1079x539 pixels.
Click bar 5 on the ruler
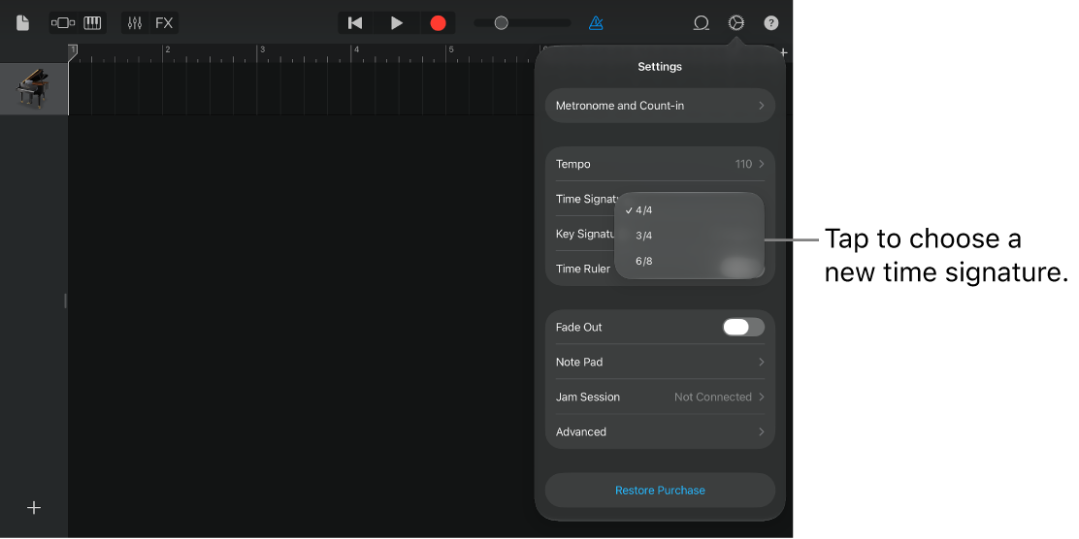451,50
